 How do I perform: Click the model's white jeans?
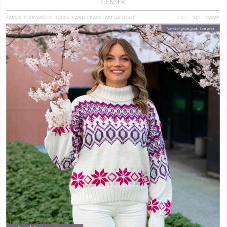110,214
